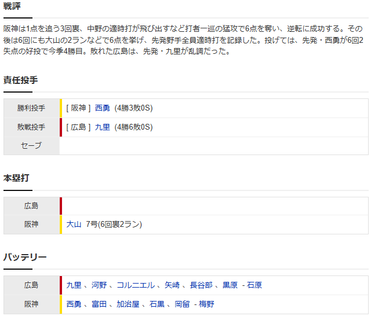The image size is (371, 316).
Task: Click the 責任投手 section heading
Action: click(21, 80)
